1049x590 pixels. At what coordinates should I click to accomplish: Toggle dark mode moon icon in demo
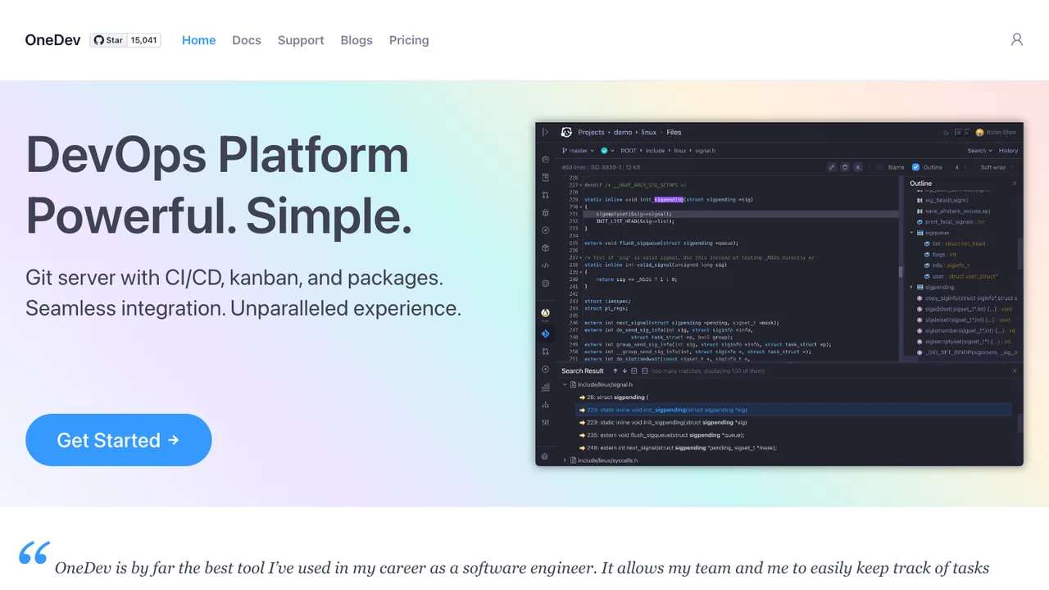946,133
